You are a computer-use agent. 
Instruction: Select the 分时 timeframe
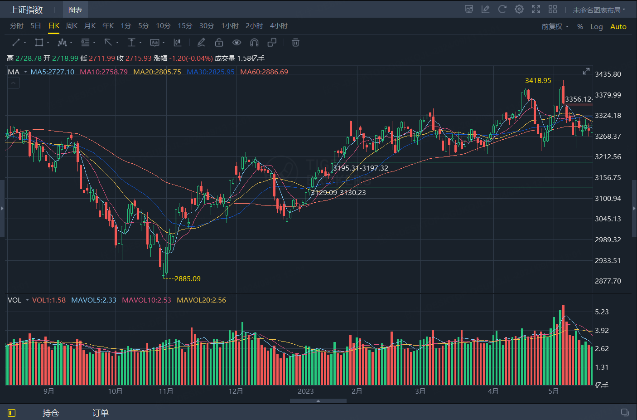pos(17,26)
